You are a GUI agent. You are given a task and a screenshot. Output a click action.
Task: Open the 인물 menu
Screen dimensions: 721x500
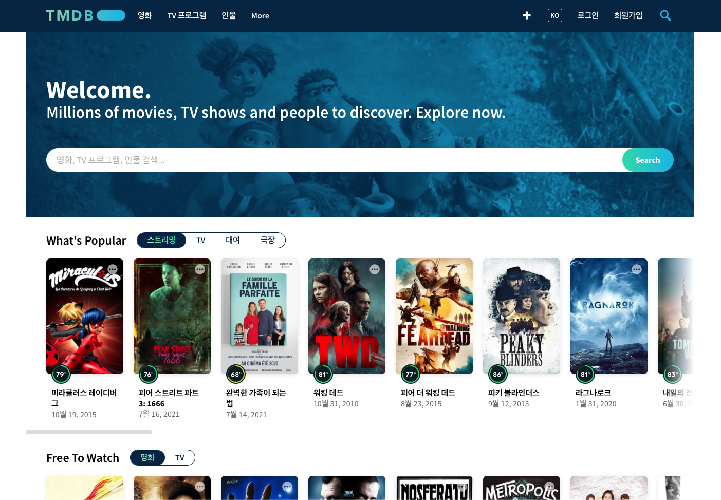[x=229, y=15]
